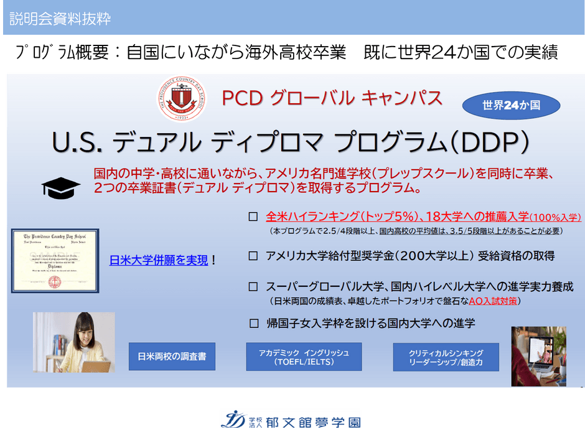Open the 日米大学併願を実現 link

(x=159, y=260)
